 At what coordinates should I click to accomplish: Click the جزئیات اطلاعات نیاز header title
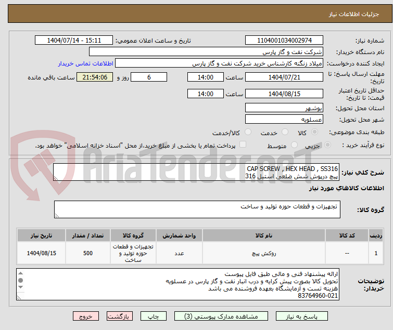354,14
